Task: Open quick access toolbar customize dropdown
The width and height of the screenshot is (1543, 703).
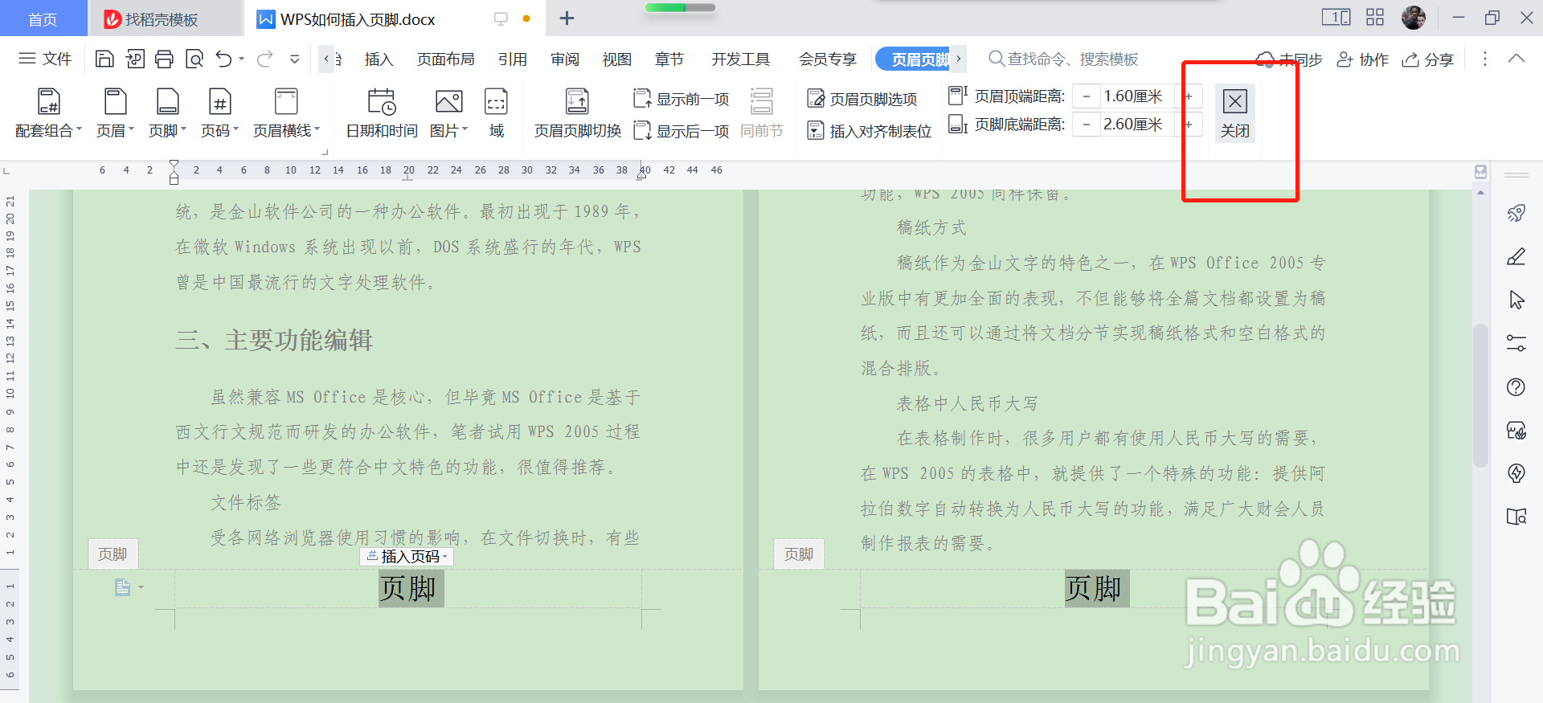Action: tap(295, 59)
